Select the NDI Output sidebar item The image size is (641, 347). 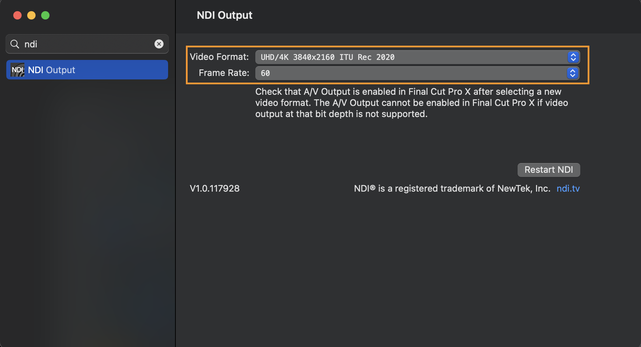[x=87, y=70]
